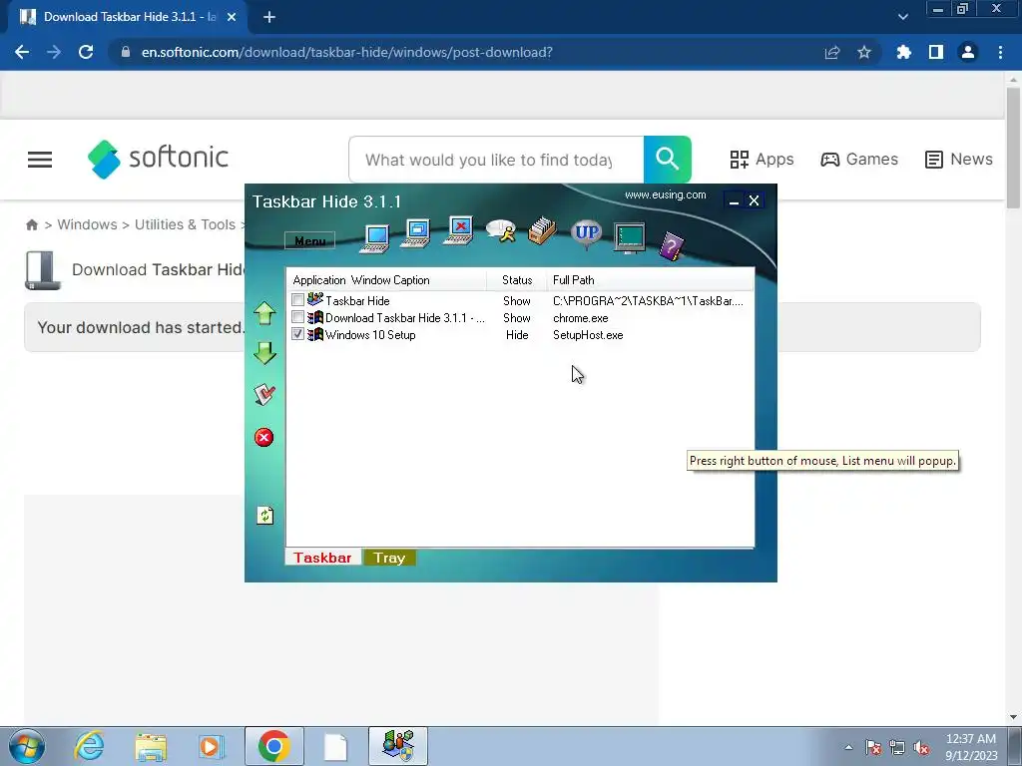Click the green refresh list icon
Image resolution: width=1022 pixels, height=766 pixels.
click(x=264, y=516)
